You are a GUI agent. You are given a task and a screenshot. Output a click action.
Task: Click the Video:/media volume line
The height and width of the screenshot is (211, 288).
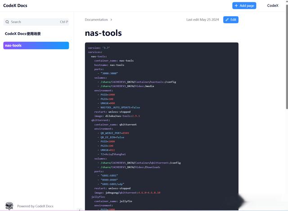click(126, 86)
